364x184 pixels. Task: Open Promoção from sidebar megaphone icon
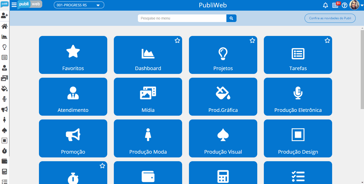5,109
